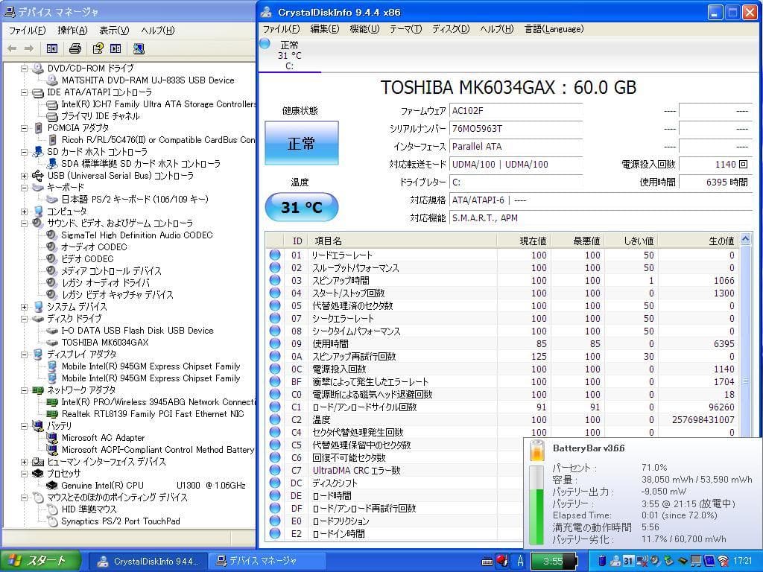The width and height of the screenshot is (763, 572).
Task: Open 表示(V) menu in Device Manager
Action: click(x=114, y=31)
